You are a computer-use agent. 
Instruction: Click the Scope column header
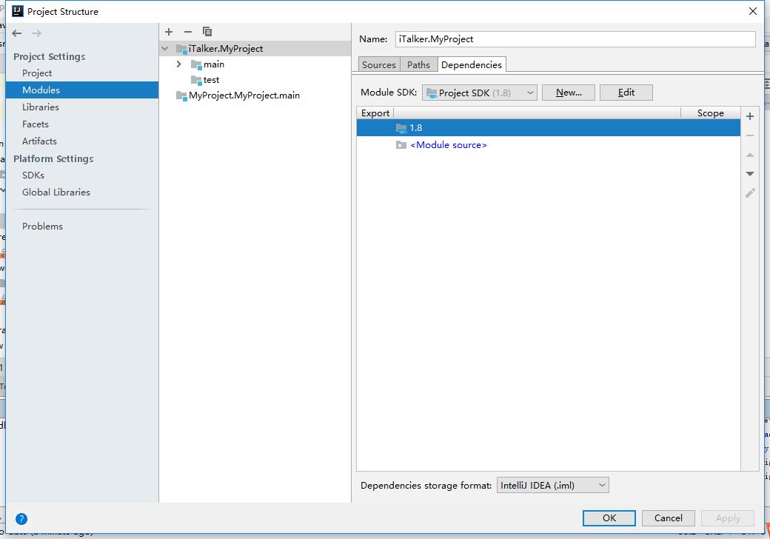(x=710, y=113)
